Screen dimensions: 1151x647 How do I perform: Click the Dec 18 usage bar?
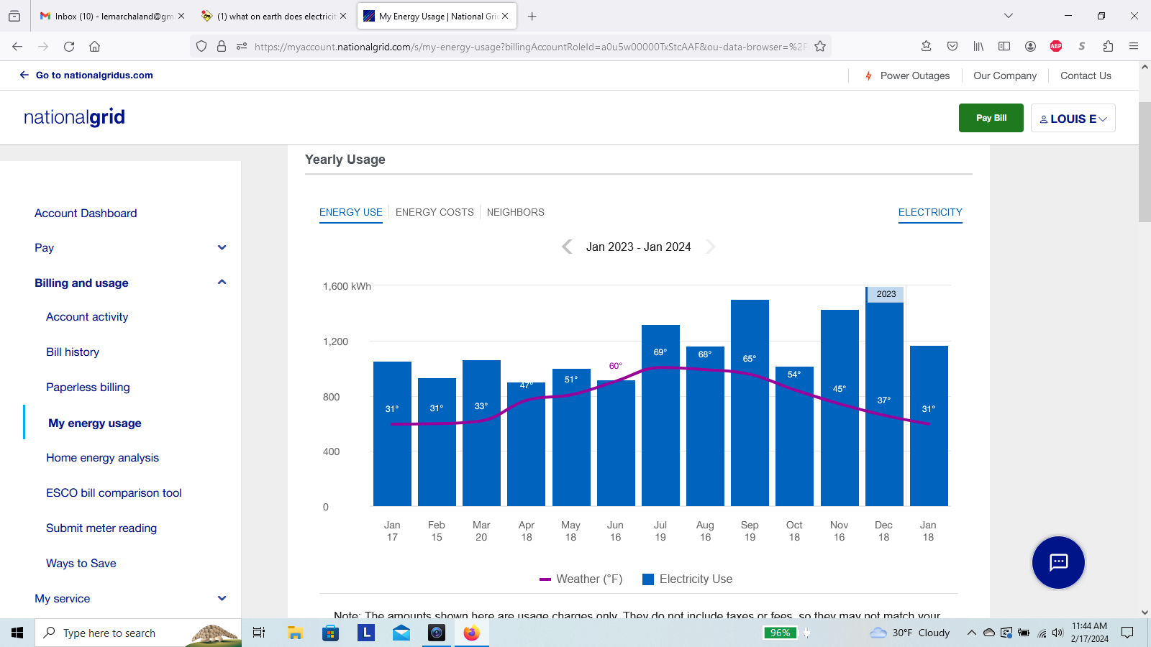click(x=884, y=397)
